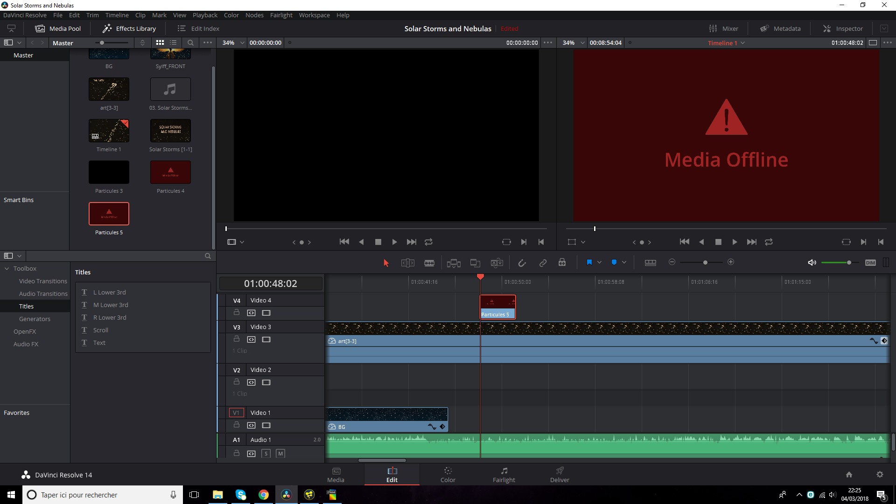896x504 pixels.
Task: Collapse the Toolbox tree
Action: pos(7,268)
